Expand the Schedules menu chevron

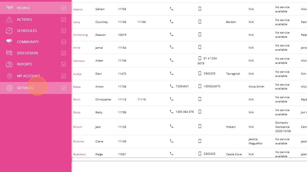pyautogui.click(x=64, y=31)
